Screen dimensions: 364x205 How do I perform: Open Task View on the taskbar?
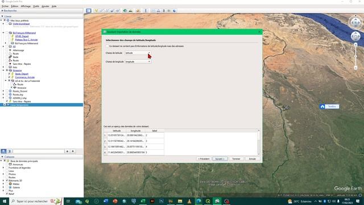68,201
